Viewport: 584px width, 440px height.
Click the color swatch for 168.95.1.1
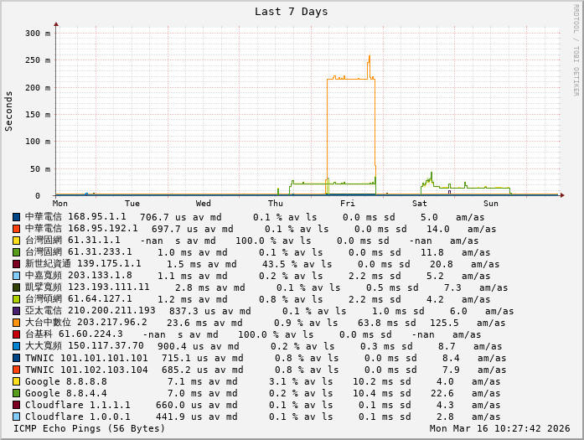16,216
